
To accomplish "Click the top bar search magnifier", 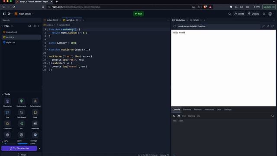I will (229, 14).
